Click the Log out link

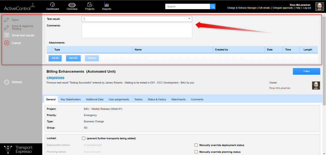(307, 8)
